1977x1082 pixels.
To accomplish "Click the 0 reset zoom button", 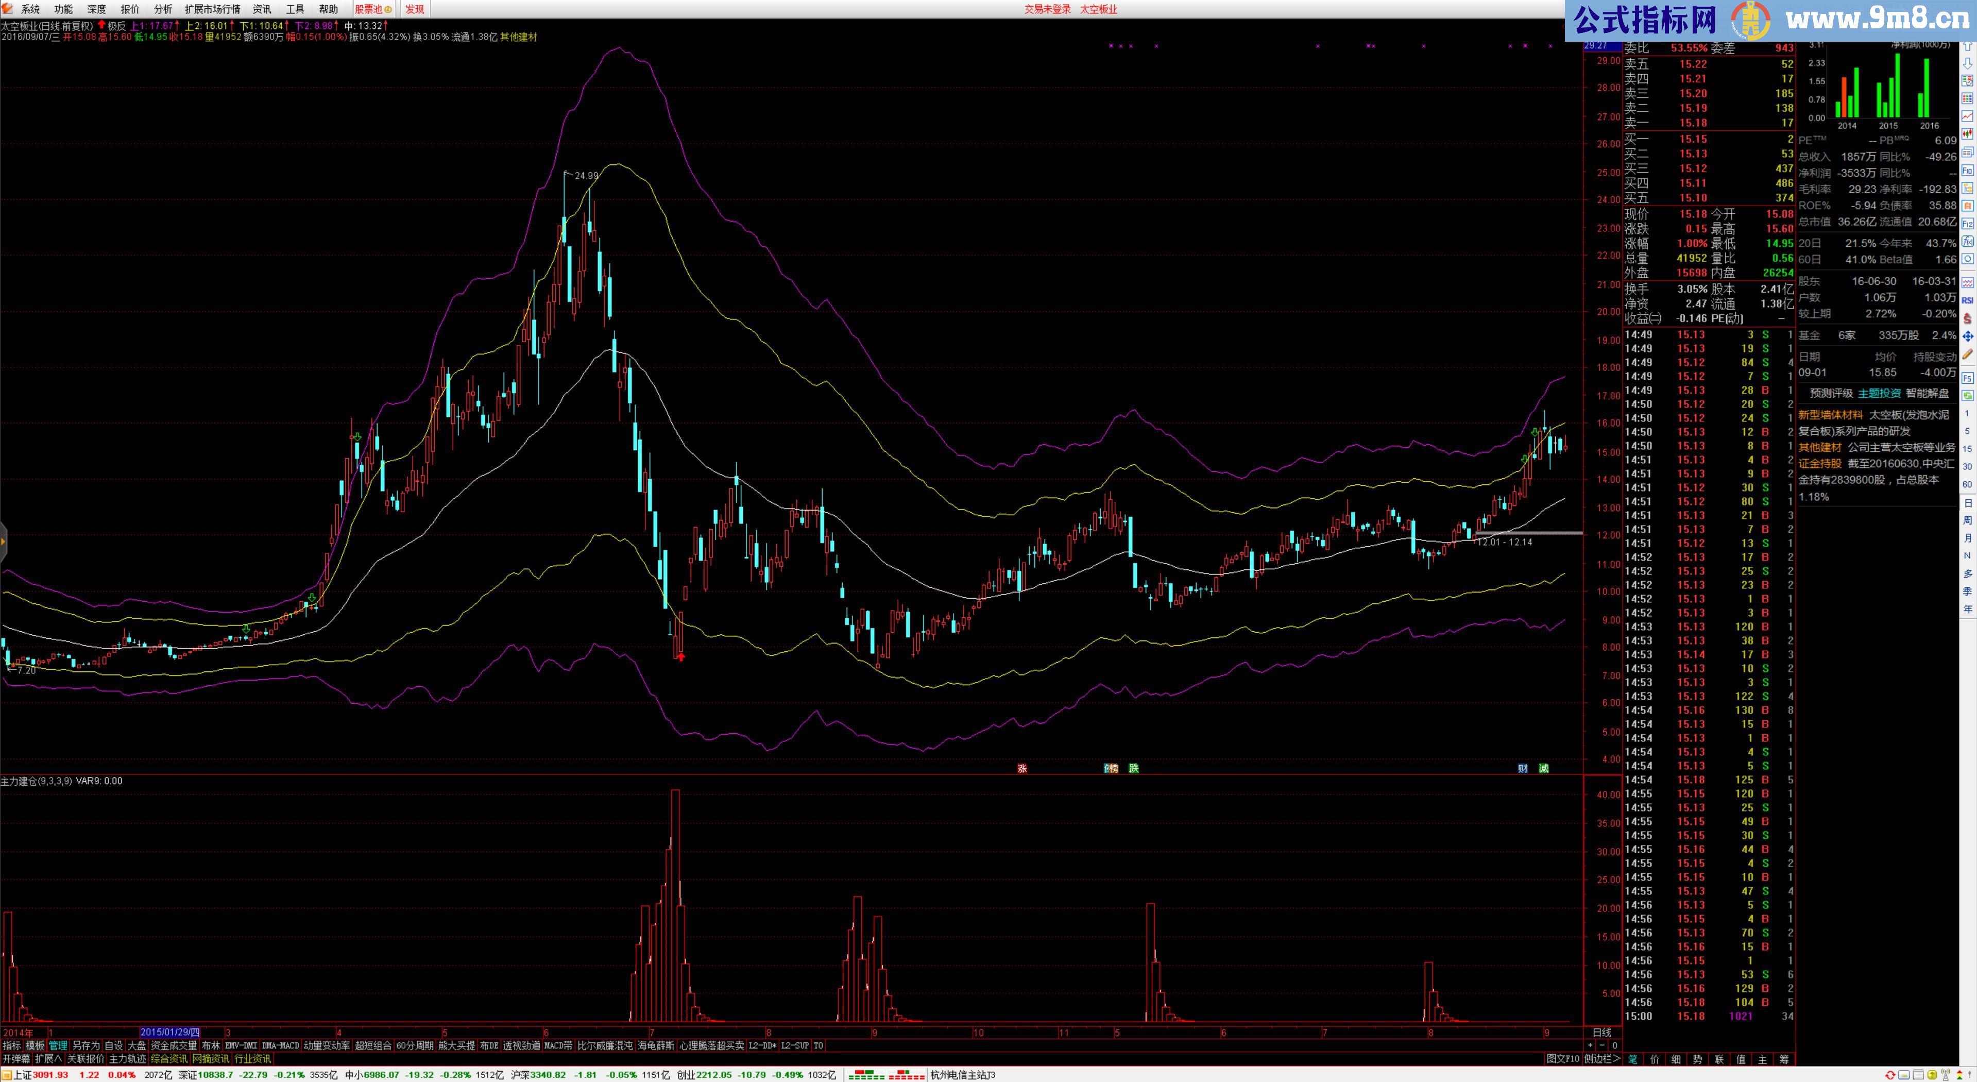I will coord(1615,1045).
